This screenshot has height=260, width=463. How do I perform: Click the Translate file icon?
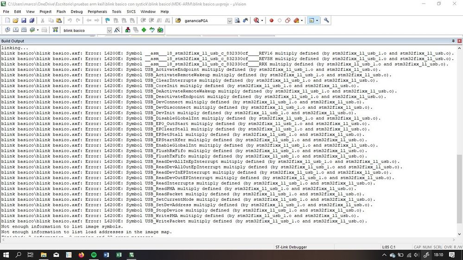pyautogui.click(x=7, y=30)
